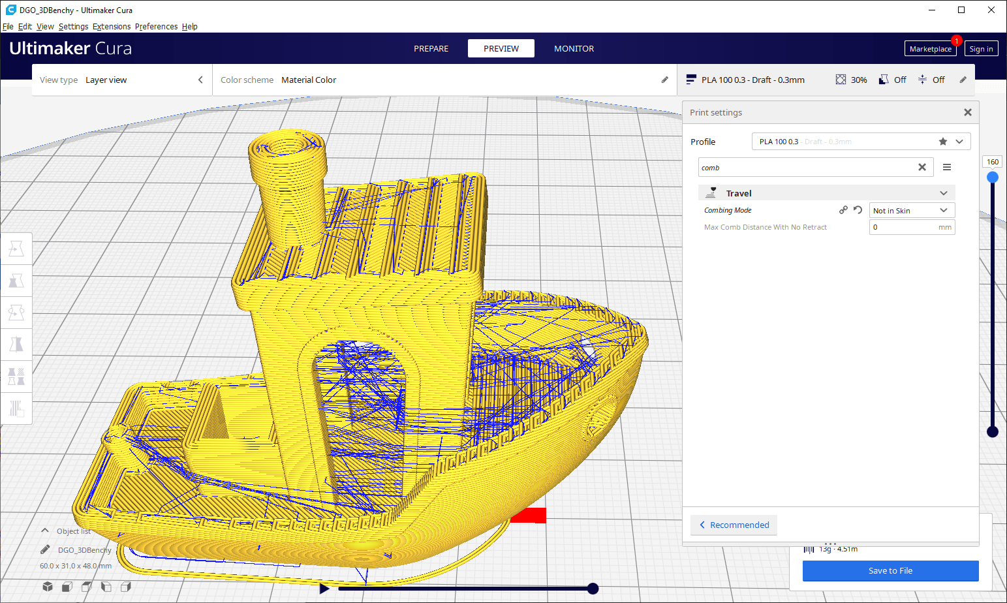Click the 60.0 x 31.0 x 48.0 mm dimensions
This screenshot has width=1007, height=603.
click(76, 566)
